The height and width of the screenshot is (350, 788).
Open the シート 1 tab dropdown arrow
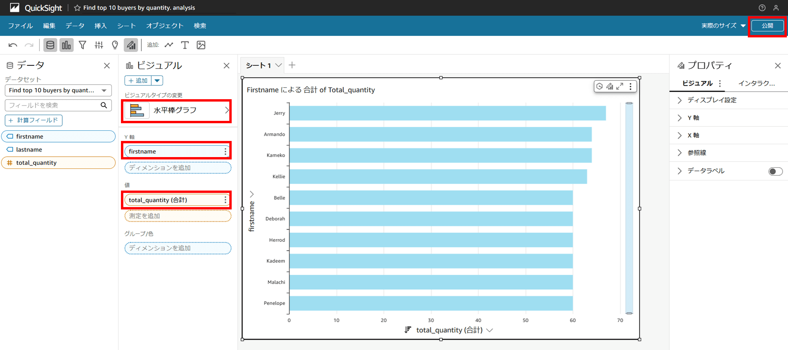tap(279, 65)
